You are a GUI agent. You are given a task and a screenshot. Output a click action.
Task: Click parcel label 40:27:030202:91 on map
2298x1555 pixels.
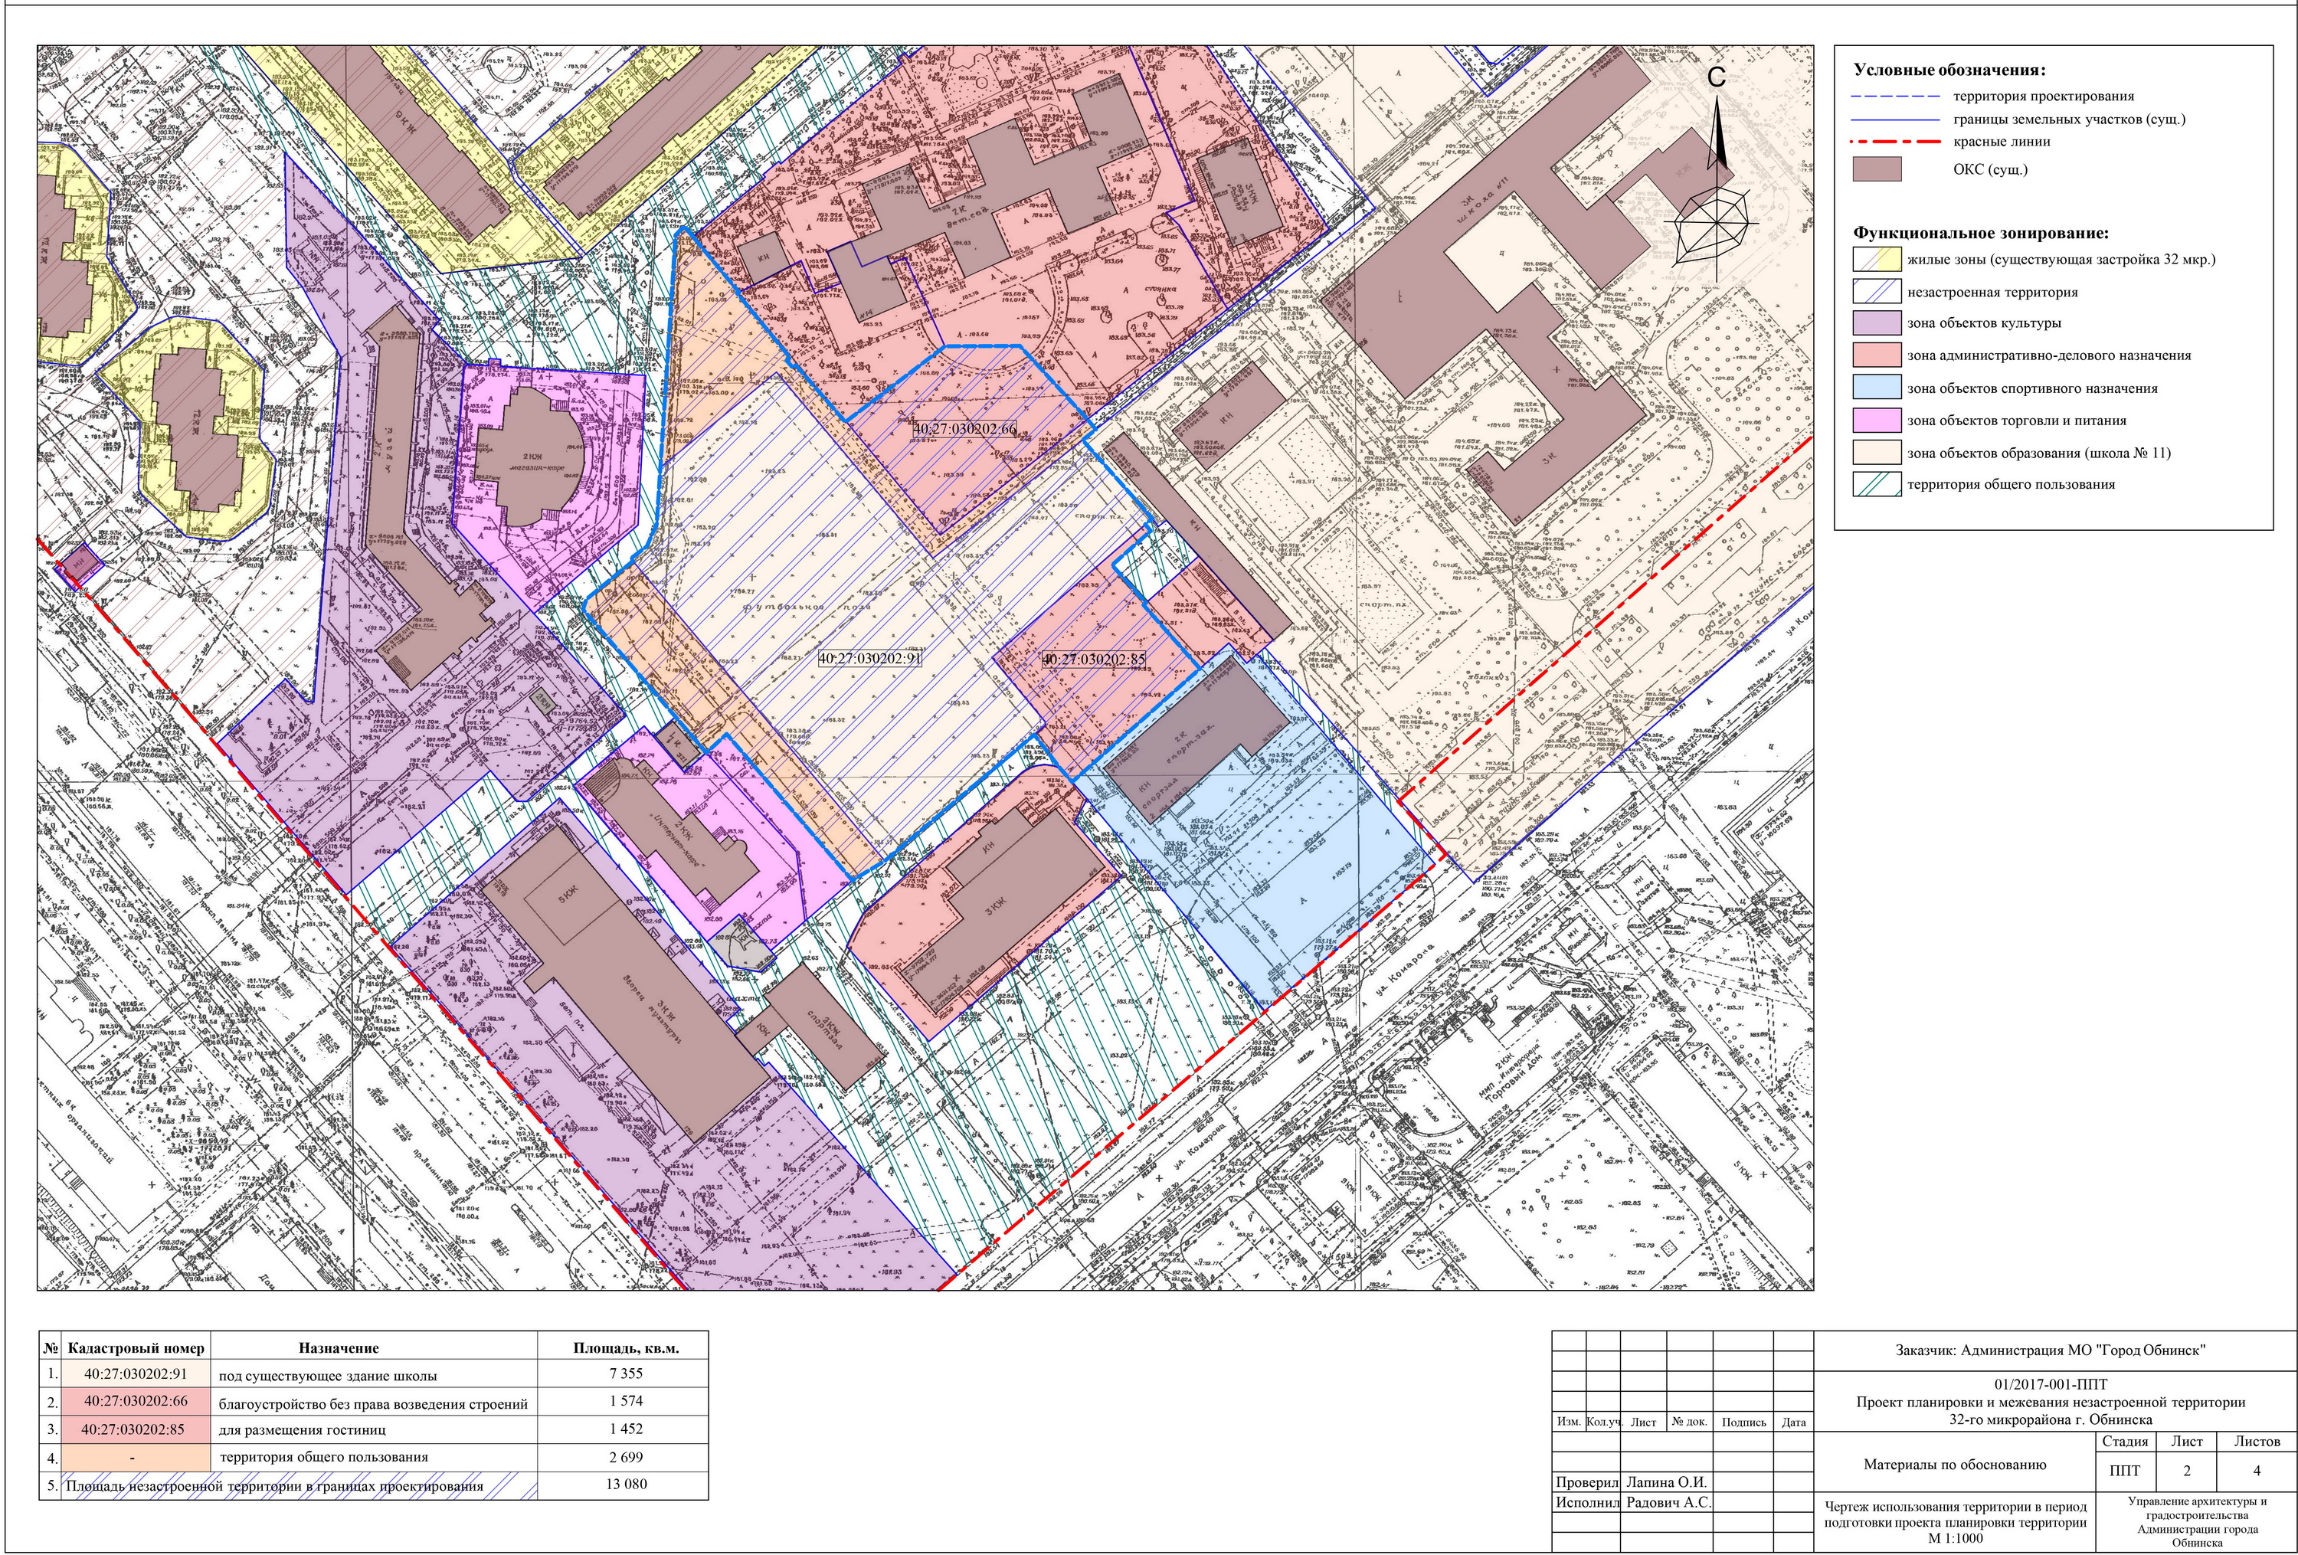tap(870, 656)
